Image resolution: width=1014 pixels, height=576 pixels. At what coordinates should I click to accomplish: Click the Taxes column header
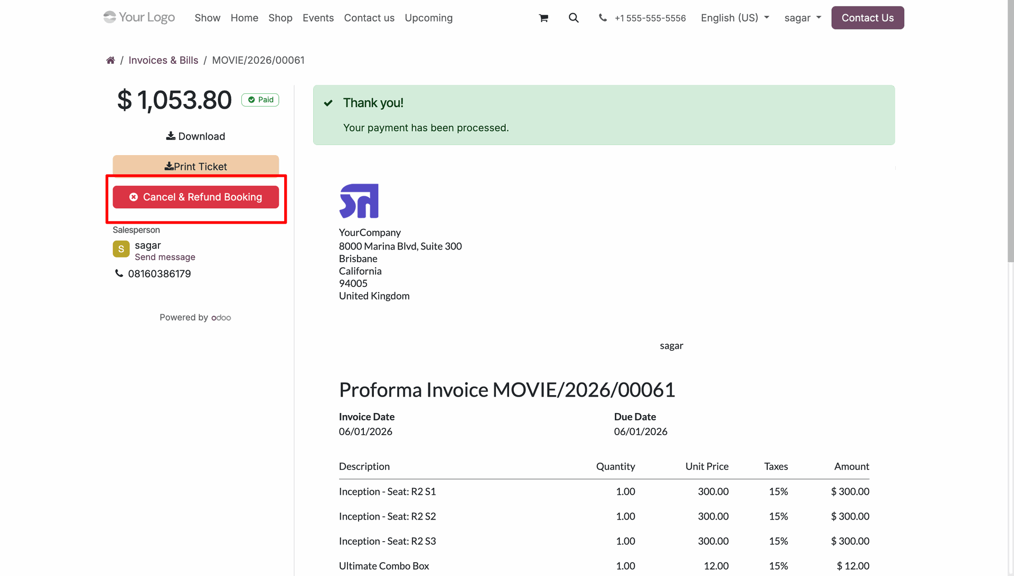click(x=776, y=467)
